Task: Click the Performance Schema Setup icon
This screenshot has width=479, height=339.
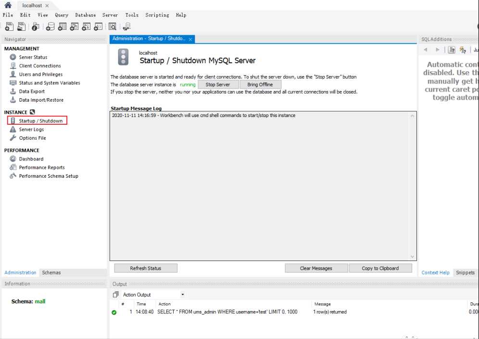Action: [x=13, y=176]
